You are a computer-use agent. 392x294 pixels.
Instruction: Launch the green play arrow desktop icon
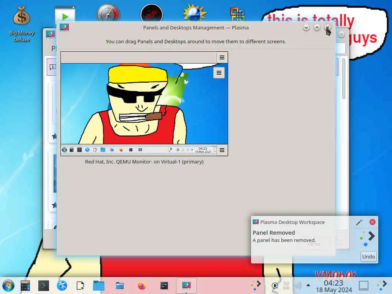(65, 14)
